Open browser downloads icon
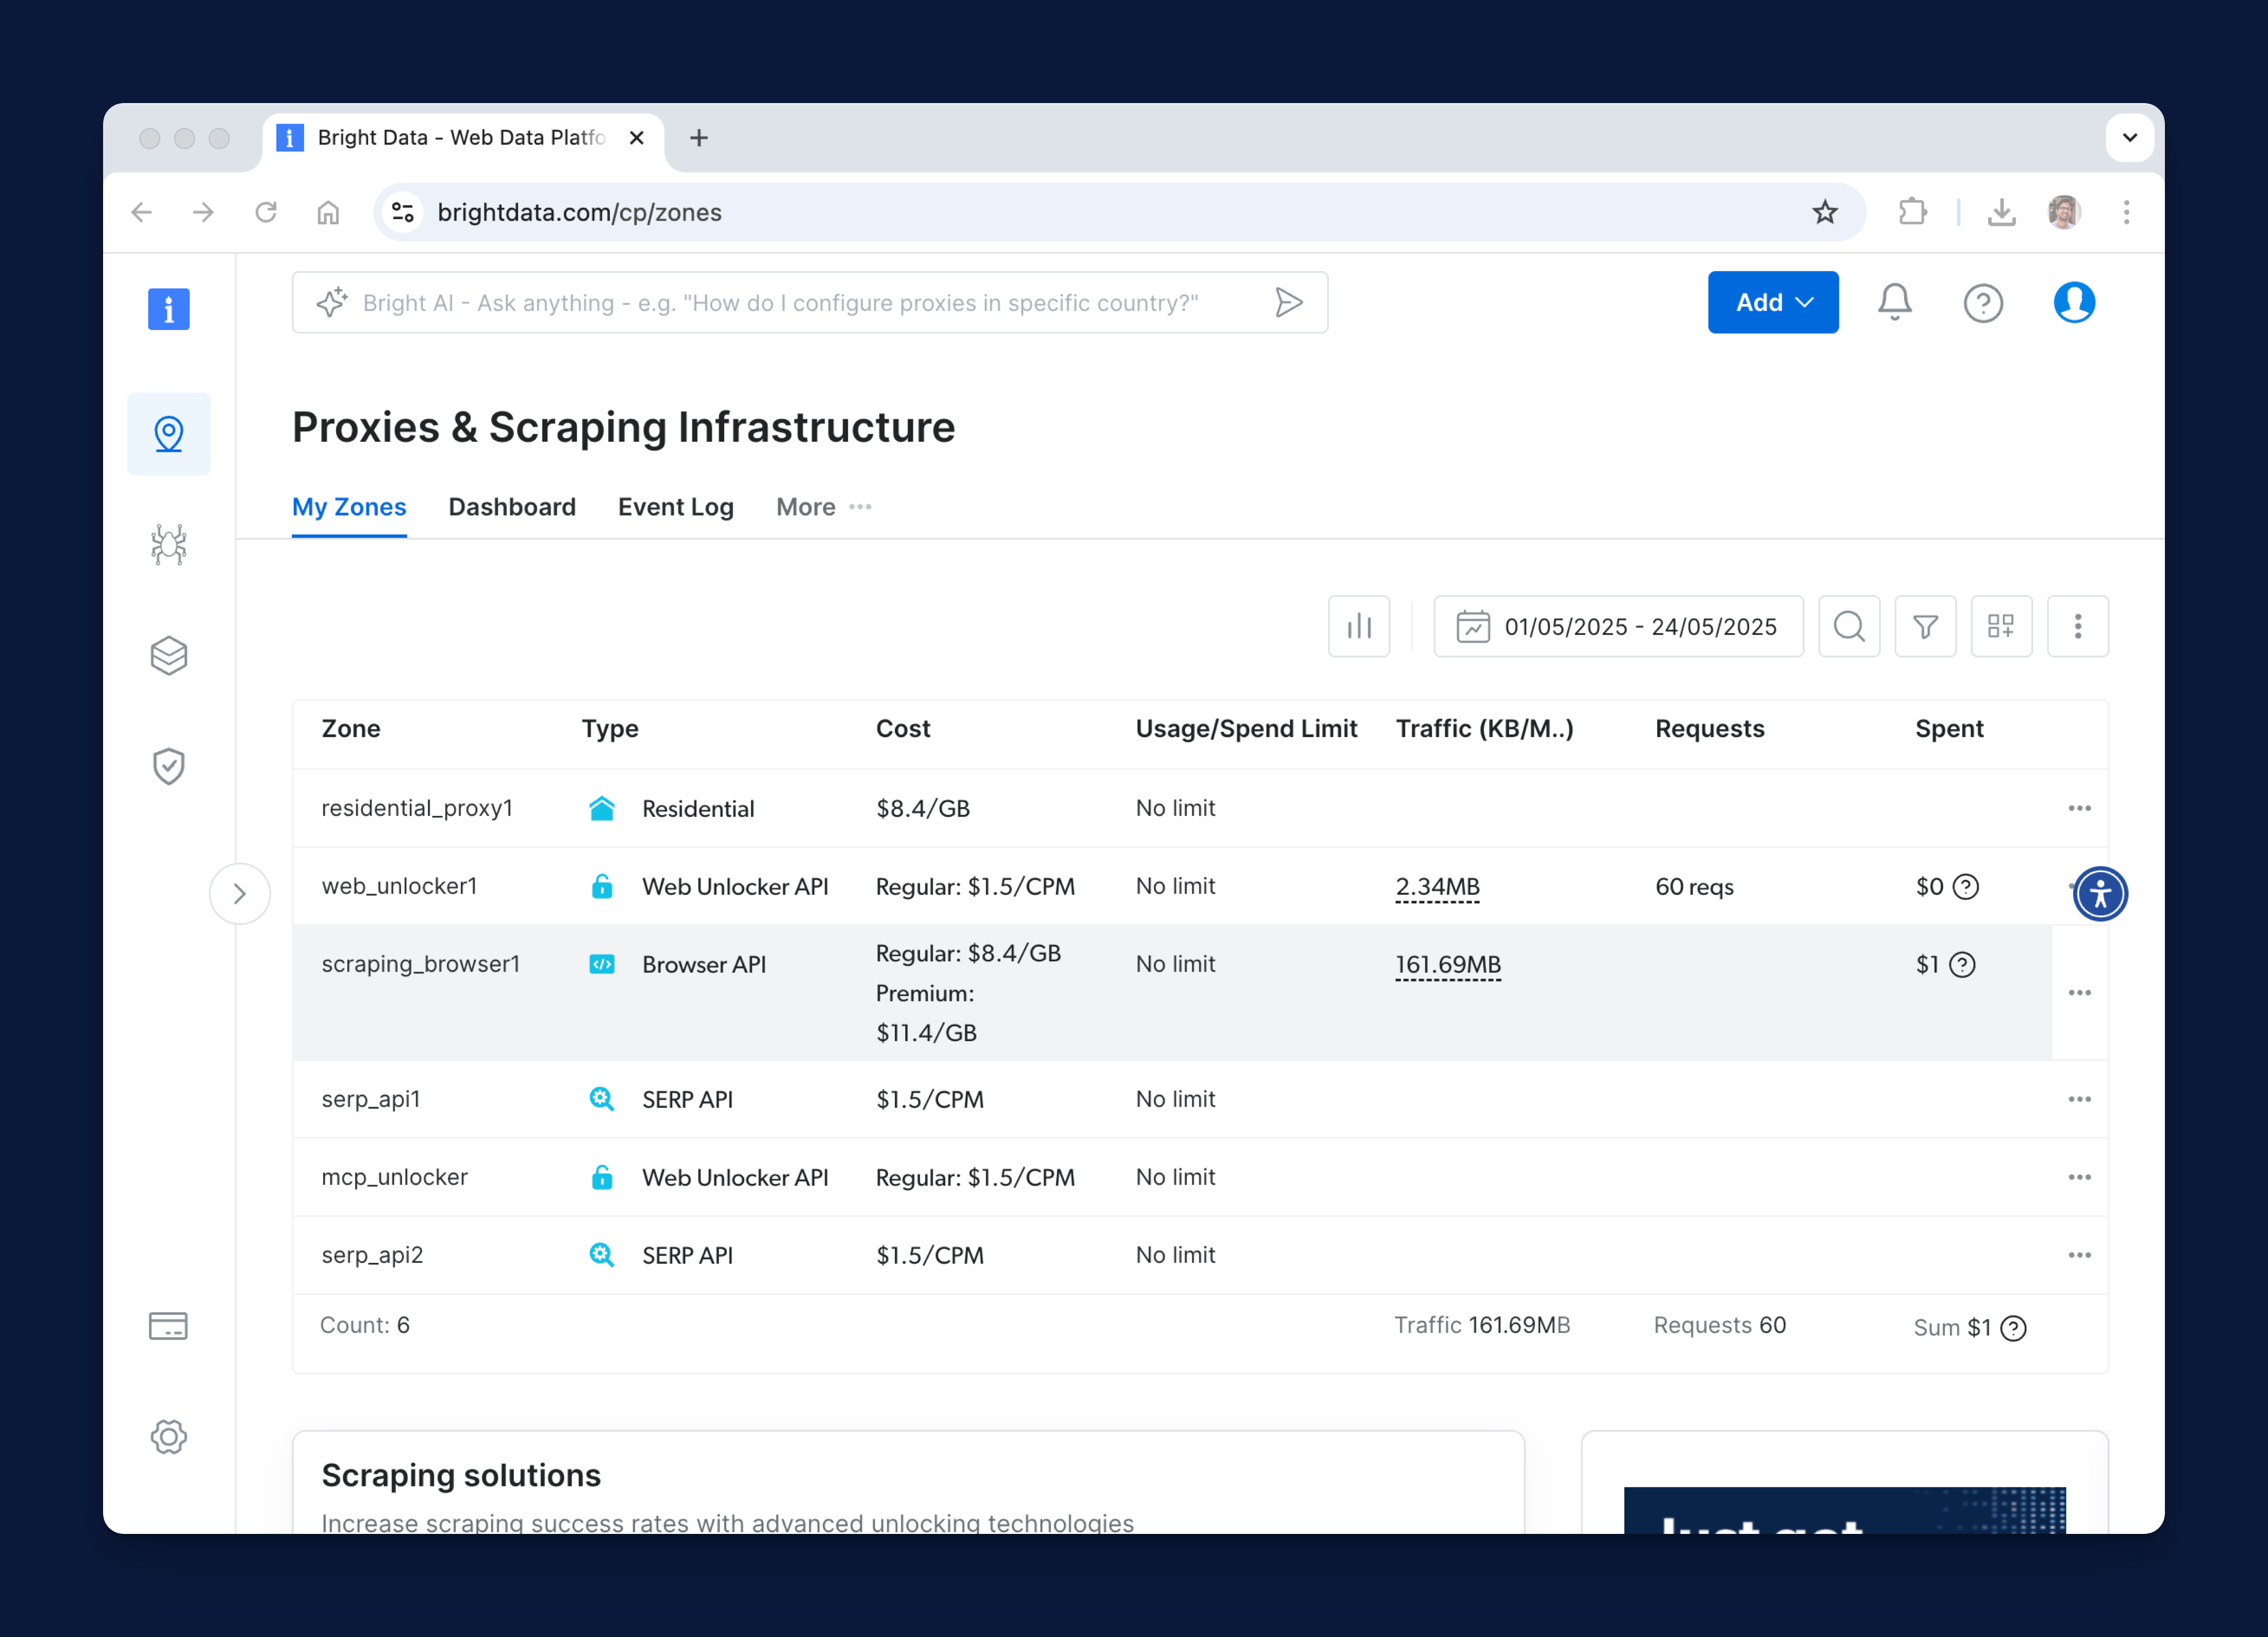 tap(2001, 212)
